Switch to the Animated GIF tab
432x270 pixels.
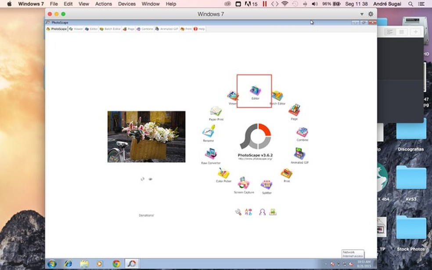167,29
